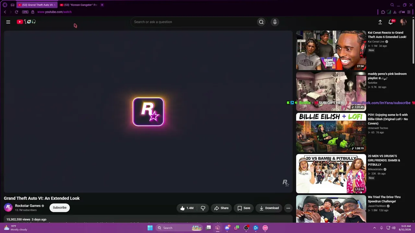
Task: Open Task View on the taskbar
Action: (209, 228)
